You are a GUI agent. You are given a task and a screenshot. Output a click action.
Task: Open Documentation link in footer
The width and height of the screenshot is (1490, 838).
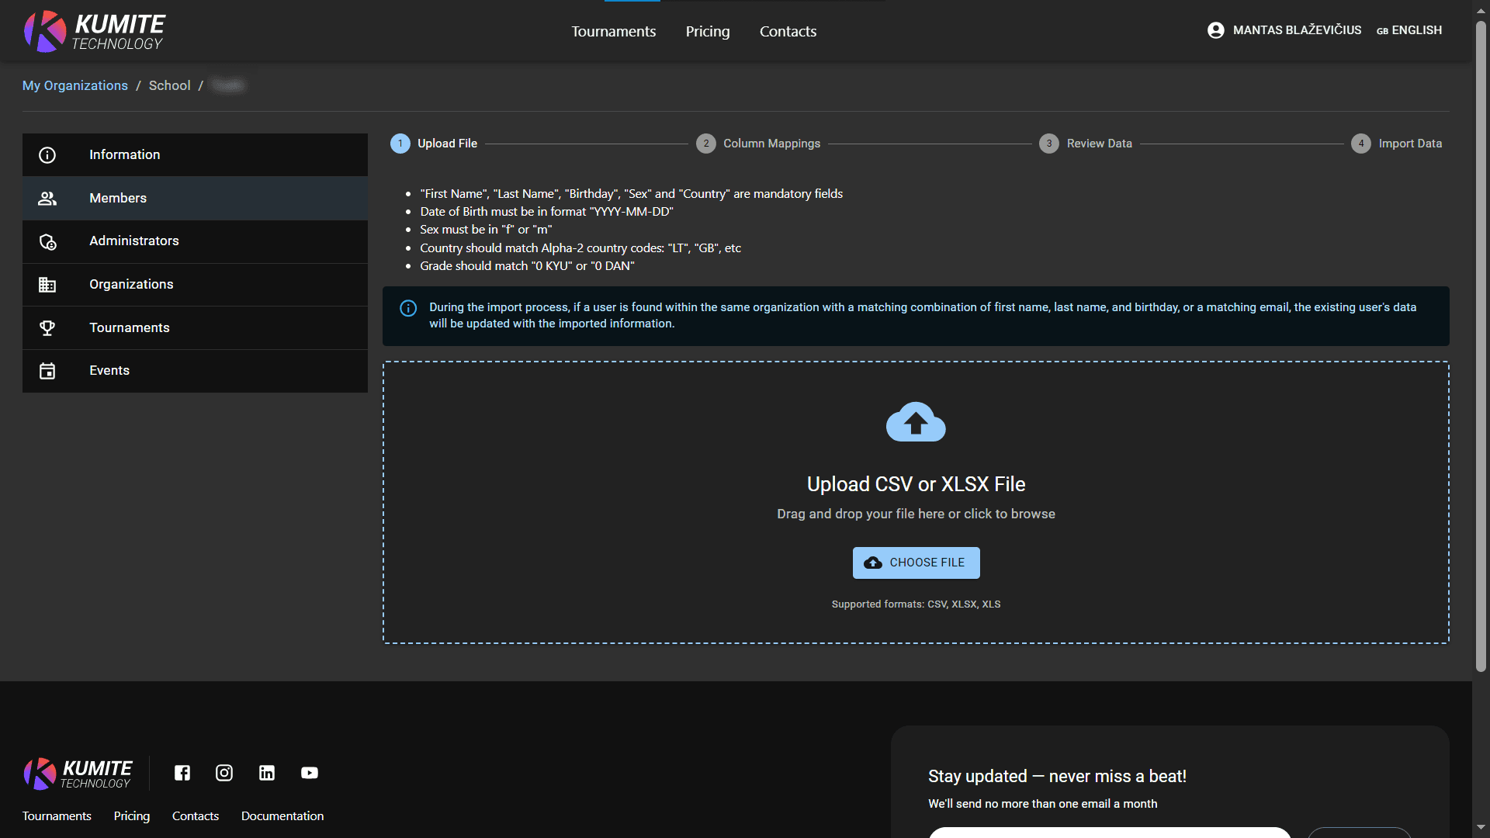click(x=282, y=816)
